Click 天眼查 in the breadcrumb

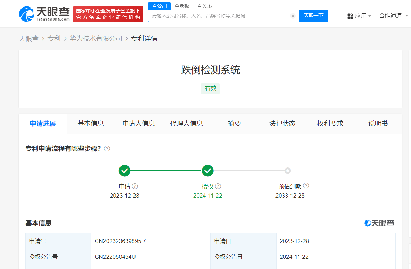click(x=29, y=39)
